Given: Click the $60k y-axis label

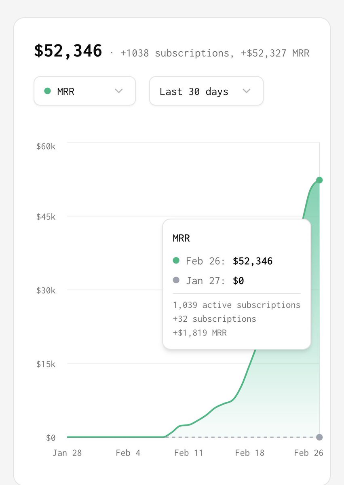Looking at the screenshot, I should [46, 146].
